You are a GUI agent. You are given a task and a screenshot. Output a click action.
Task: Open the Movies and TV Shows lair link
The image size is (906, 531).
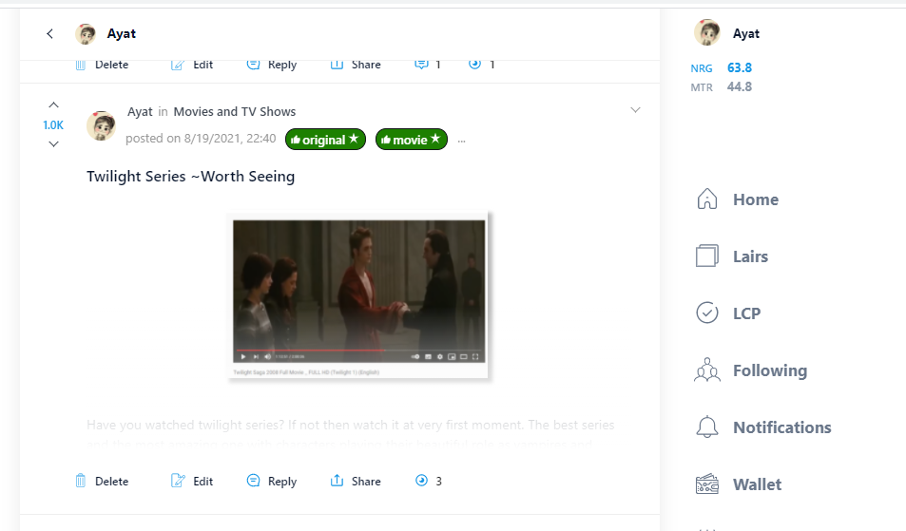click(235, 111)
